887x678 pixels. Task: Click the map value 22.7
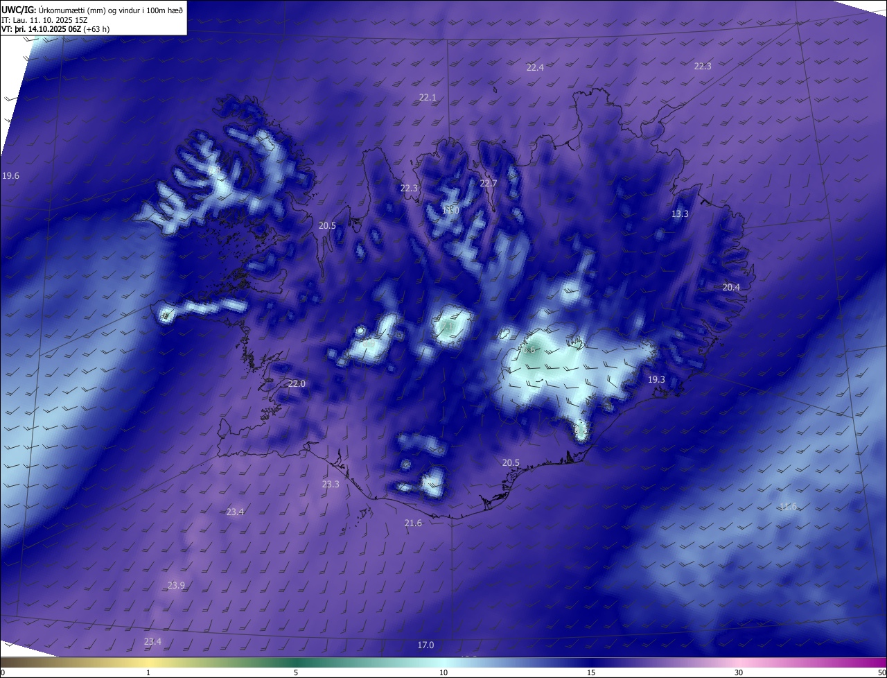(x=489, y=184)
